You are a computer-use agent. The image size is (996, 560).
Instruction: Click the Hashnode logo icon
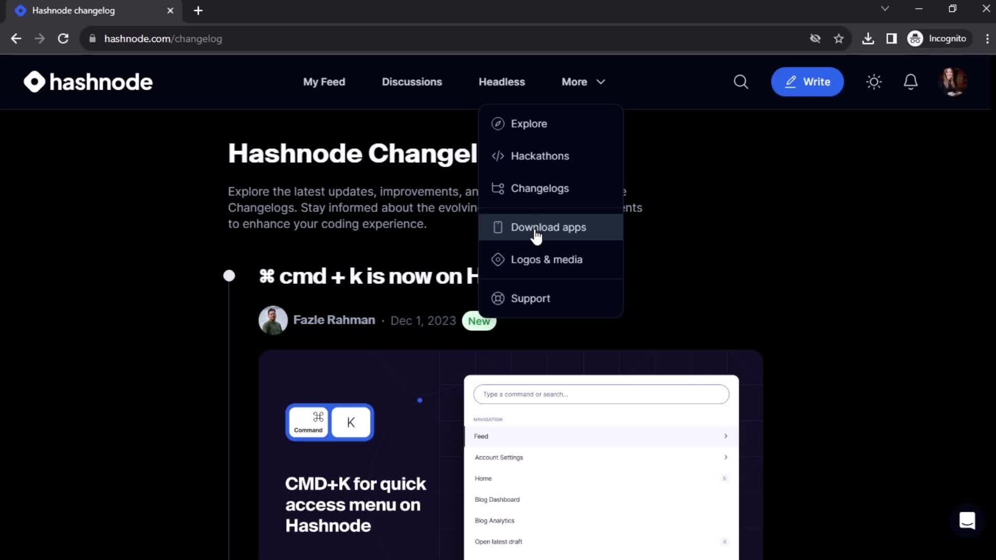(33, 81)
